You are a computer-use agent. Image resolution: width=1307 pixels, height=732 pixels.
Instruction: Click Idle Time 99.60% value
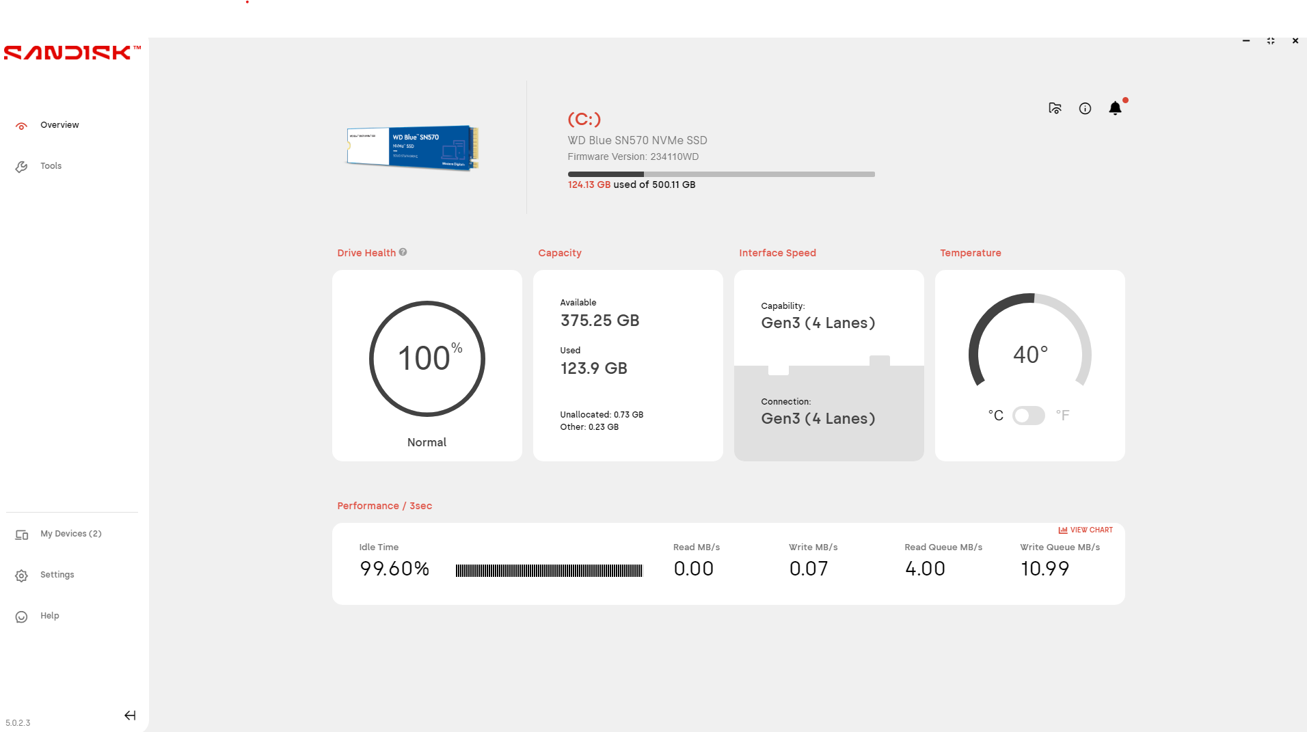coord(394,569)
